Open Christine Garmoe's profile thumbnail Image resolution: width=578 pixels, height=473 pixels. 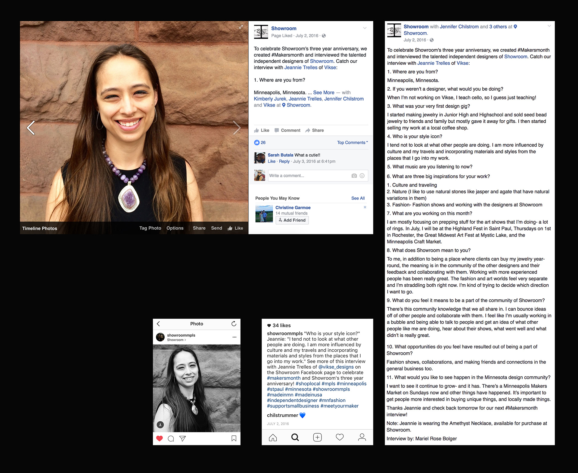tap(264, 214)
